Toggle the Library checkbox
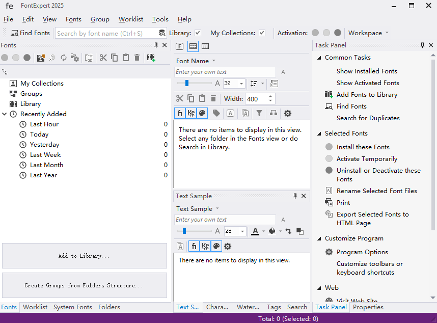The image size is (437, 323). click(198, 33)
